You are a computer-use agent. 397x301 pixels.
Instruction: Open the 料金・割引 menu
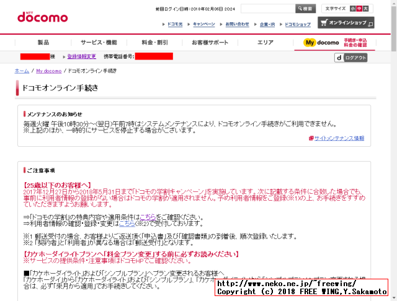[x=154, y=43]
